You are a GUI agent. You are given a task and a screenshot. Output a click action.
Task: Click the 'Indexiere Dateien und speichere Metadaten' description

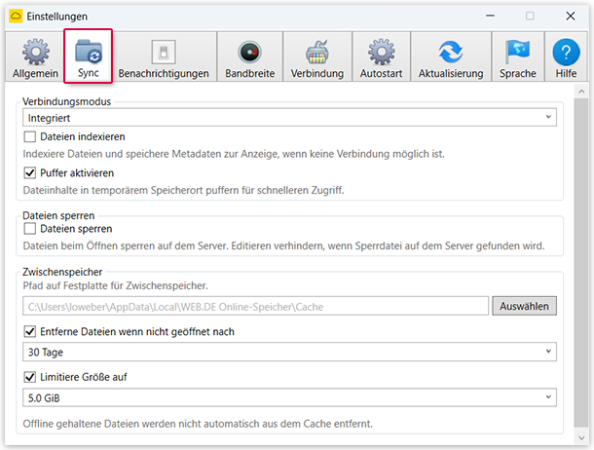point(234,154)
